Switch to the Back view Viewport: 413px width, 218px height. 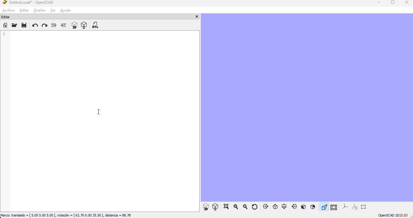(x=313, y=207)
